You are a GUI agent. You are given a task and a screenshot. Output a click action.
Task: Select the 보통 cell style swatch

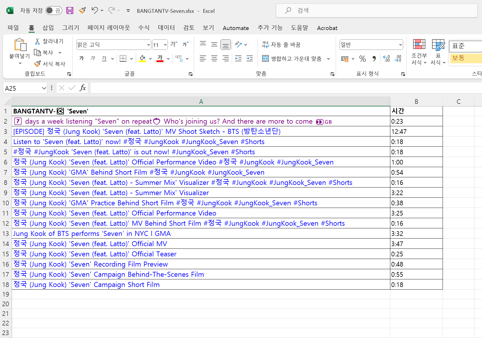tap(465, 58)
